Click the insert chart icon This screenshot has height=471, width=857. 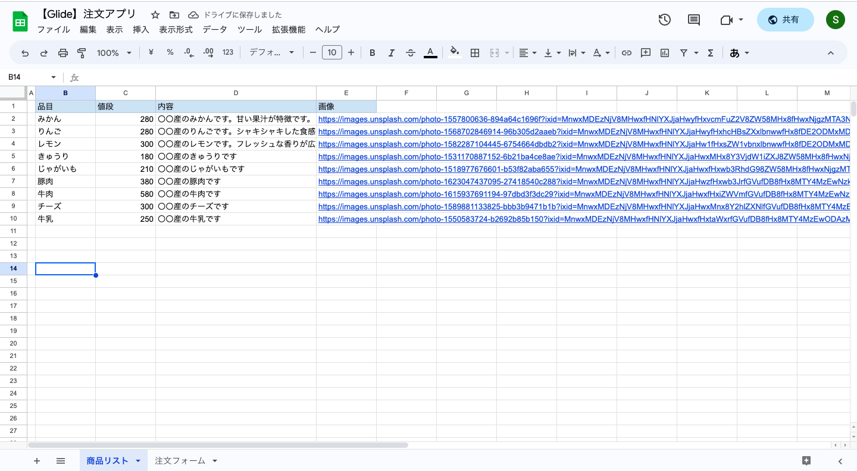click(x=665, y=53)
